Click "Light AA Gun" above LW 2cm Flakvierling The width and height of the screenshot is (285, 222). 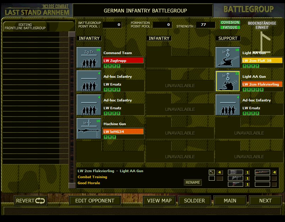pyautogui.click(x=254, y=76)
